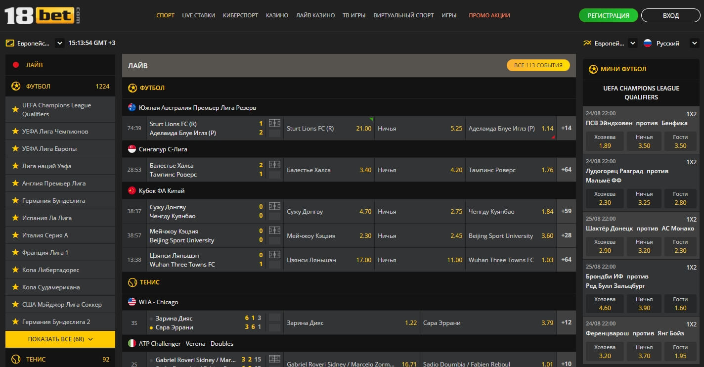This screenshot has width=704, height=367.
Task: Click the Russian flag language icon
Action: tap(648, 43)
